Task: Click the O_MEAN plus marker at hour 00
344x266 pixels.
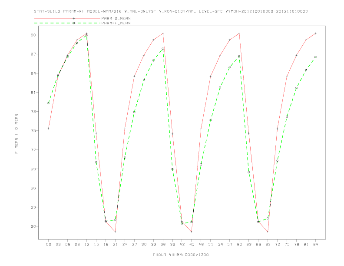Action: [x=49, y=129]
